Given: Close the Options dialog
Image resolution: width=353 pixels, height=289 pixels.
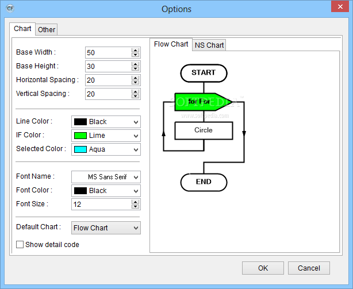Looking at the screenshot, I should (340, 6).
